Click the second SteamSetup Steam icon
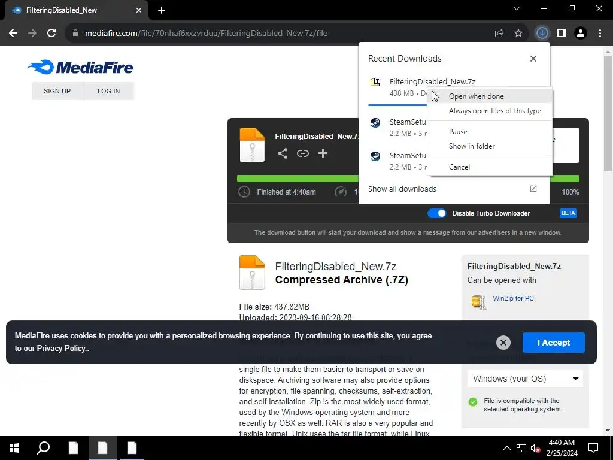Screen dimensions: 613x460 [x=375, y=156]
